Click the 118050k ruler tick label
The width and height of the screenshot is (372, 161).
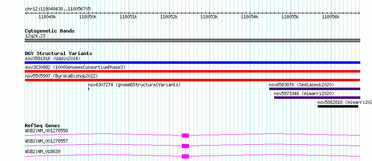pyautogui.click(x=88, y=17)
